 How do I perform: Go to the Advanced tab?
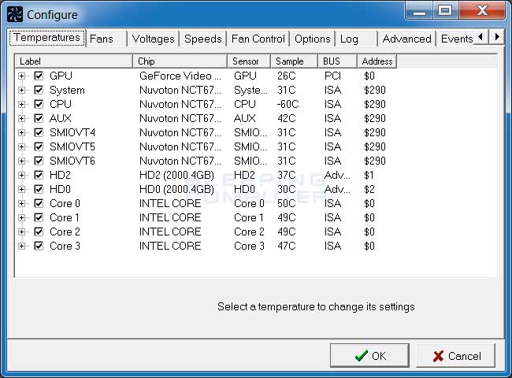(406, 39)
